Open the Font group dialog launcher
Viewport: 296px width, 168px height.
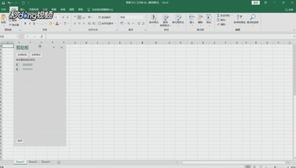[70, 30]
